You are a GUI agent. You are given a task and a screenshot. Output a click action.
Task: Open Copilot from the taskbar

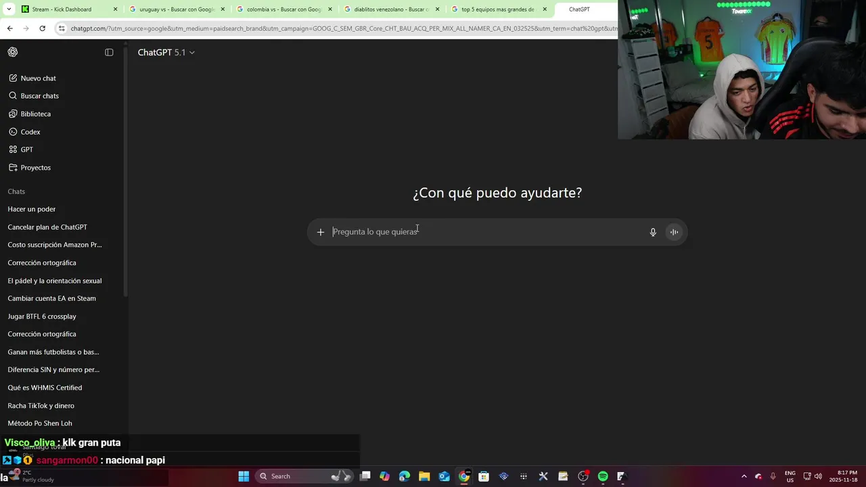[x=385, y=476]
